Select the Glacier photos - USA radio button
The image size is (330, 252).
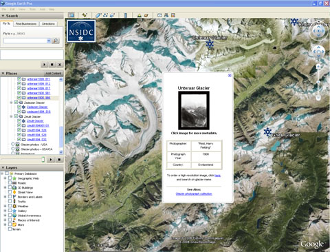point(13,144)
